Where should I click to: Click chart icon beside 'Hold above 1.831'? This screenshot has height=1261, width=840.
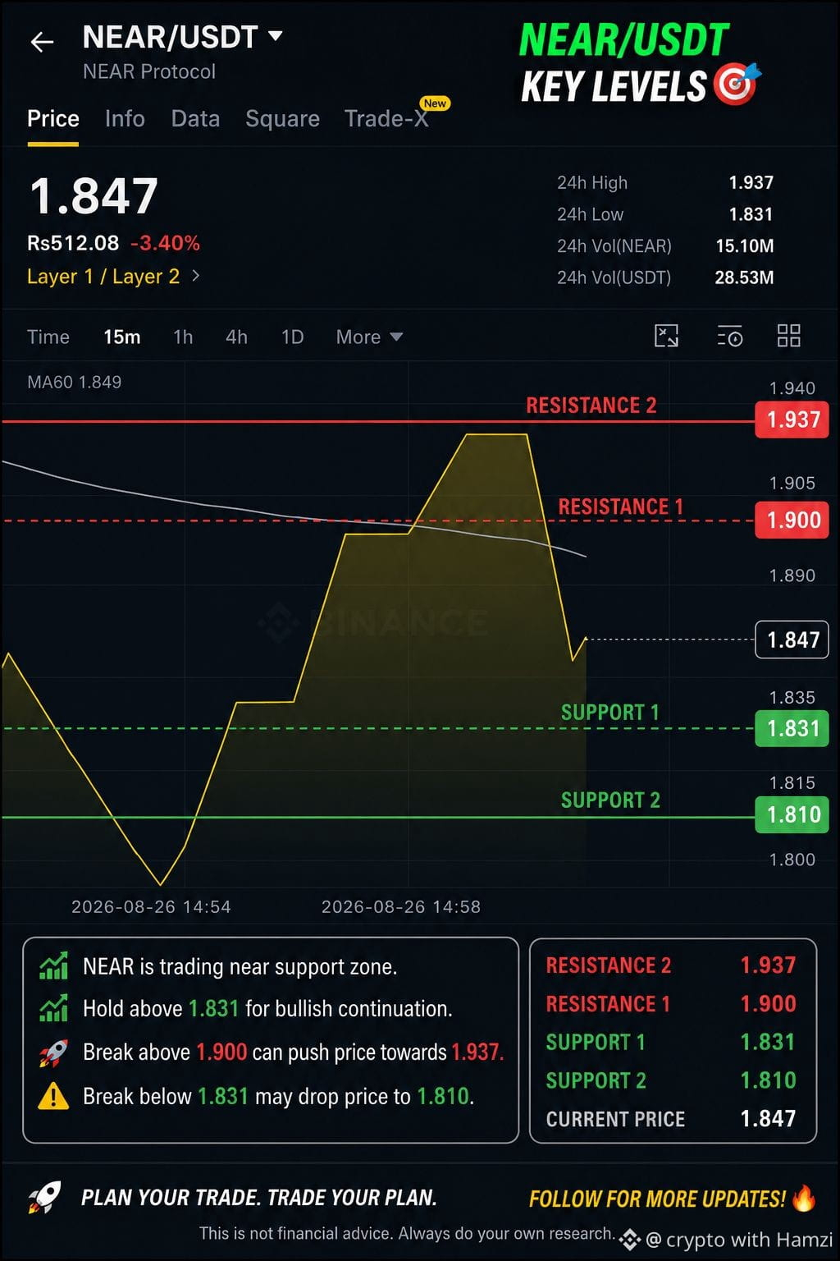point(53,1008)
